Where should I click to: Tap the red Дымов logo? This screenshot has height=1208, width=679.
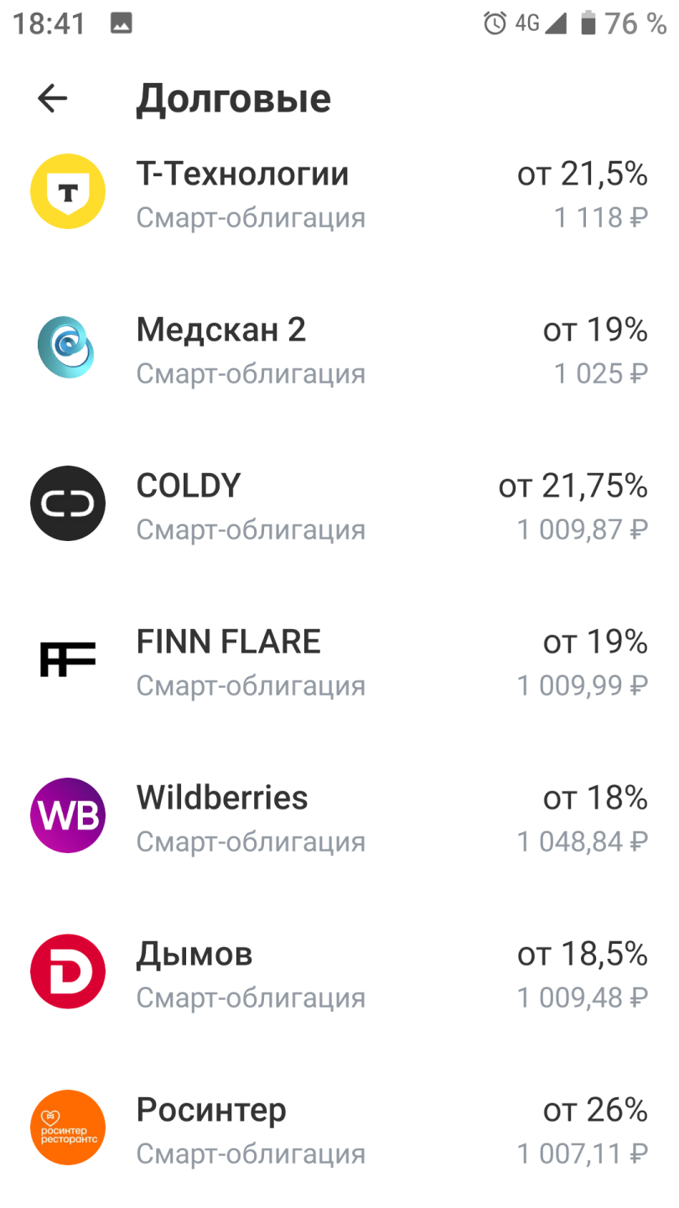coord(68,971)
